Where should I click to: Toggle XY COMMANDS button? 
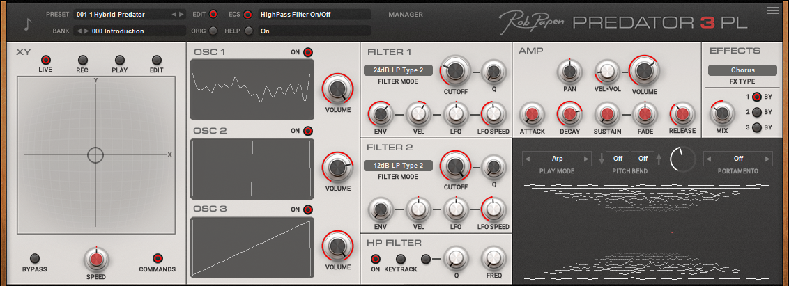pyautogui.click(x=158, y=258)
